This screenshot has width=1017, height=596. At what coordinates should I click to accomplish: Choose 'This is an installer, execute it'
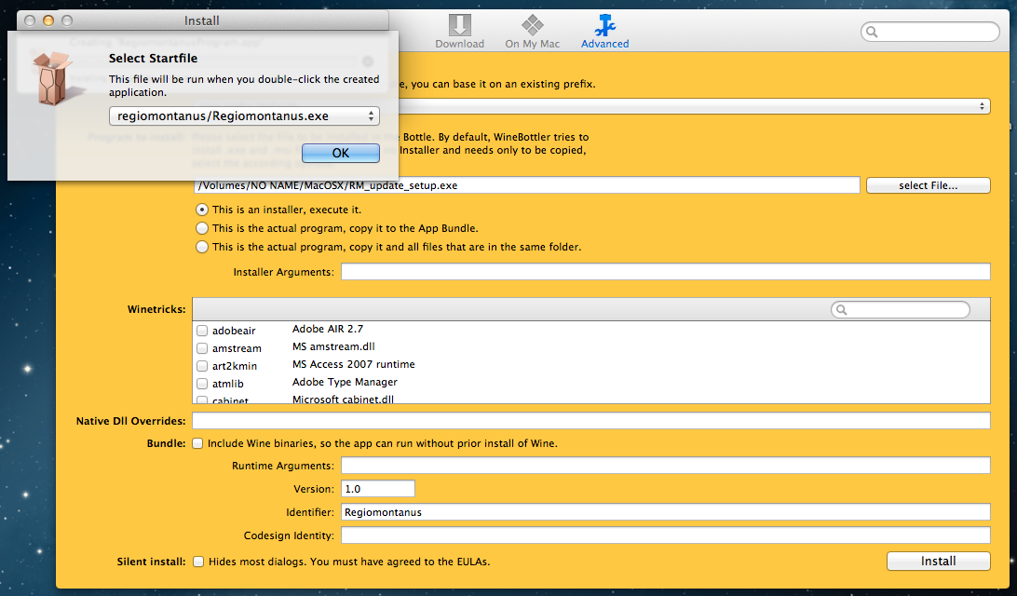point(202,210)
